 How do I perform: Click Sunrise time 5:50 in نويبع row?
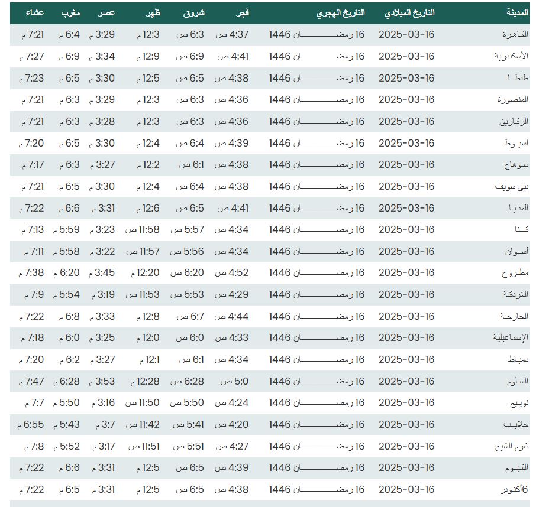click(x=186, y=403)
